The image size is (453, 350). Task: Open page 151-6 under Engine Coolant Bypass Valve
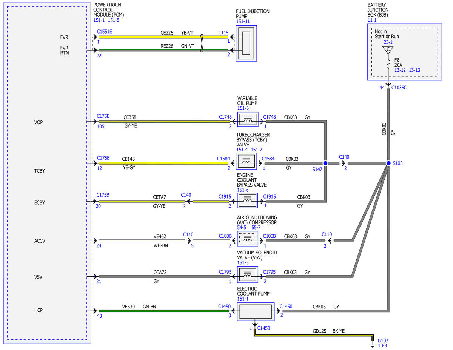coord(243,190)
